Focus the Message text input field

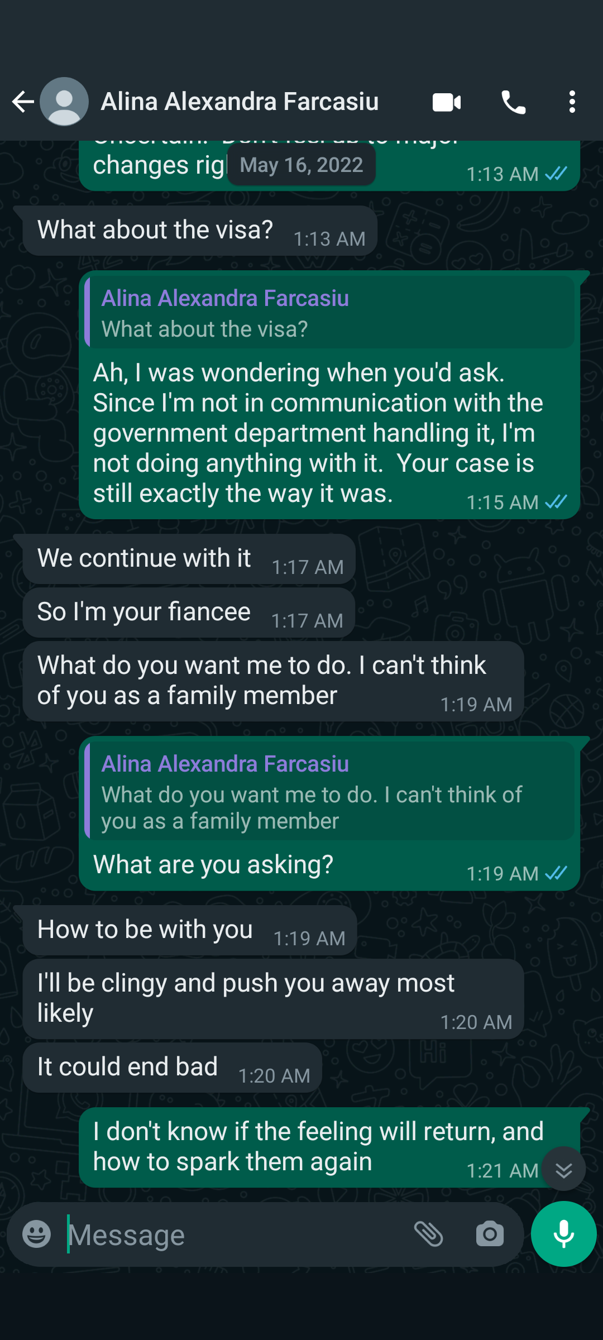(234, 1234)
